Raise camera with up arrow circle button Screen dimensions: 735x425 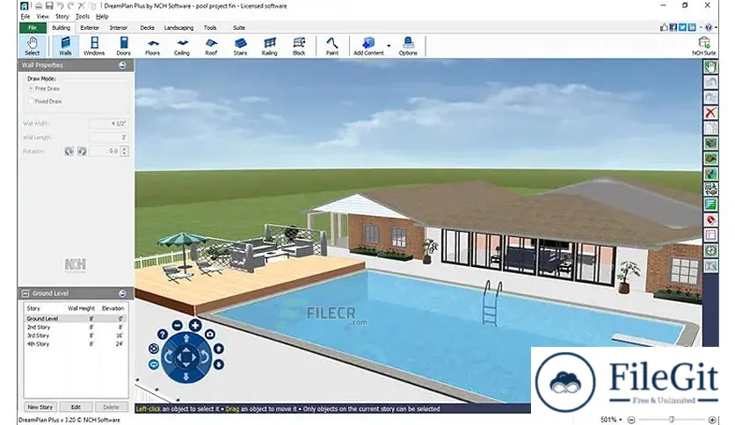(218, 349)
